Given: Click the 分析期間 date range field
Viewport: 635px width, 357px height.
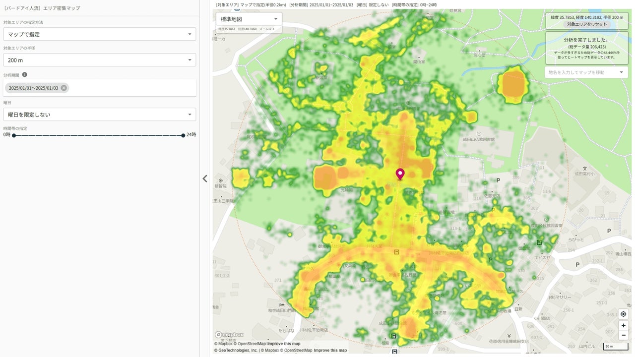Looking at the screenshot, I should [x=99, y=88].
